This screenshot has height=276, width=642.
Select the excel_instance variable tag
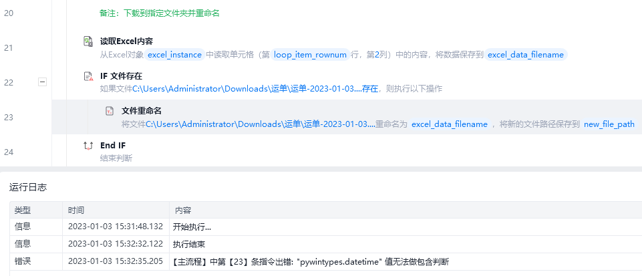click(175, 54)
